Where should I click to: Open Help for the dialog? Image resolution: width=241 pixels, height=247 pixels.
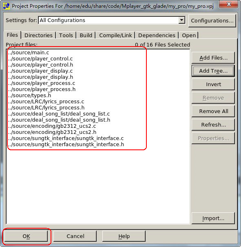pos(124,236)
